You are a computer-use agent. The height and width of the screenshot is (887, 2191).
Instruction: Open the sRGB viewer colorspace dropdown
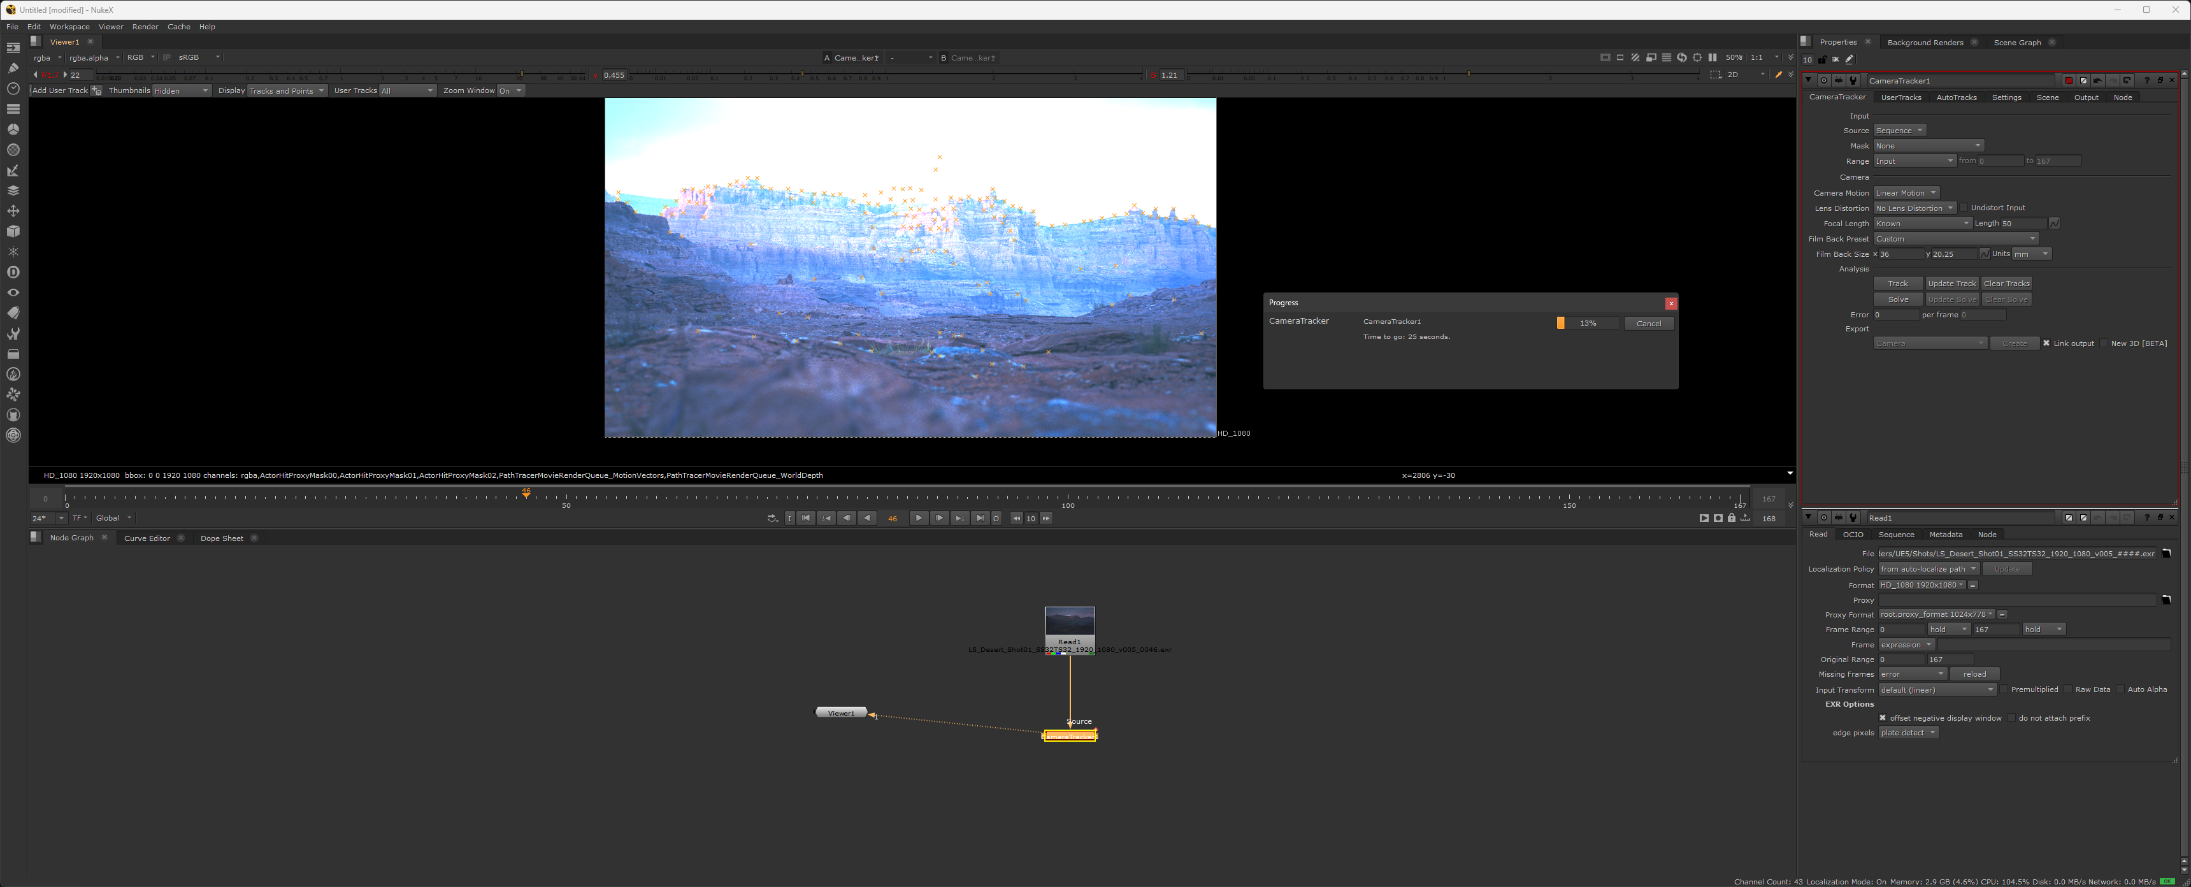(199, 58)
